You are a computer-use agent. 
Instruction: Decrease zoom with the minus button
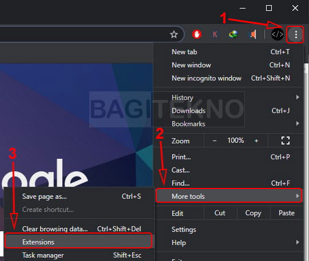215,140
